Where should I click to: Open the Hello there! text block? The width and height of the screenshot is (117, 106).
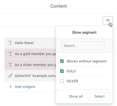click(30, 43)
